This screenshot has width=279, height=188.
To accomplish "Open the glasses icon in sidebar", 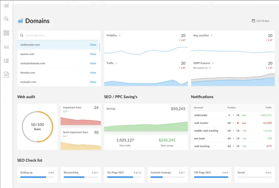I will click(x=6, y=47).
